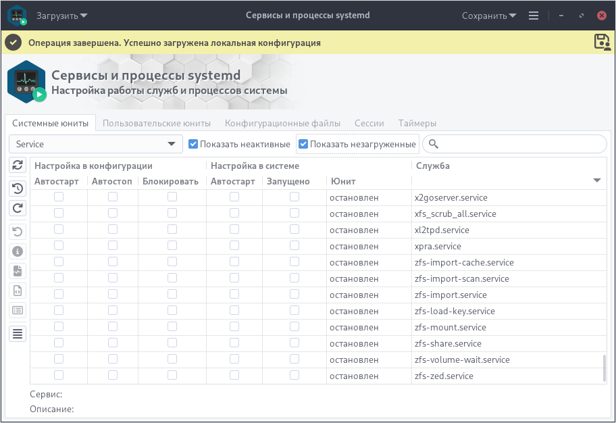Click the three-line list icon at sidebar bottom

pos(18,333)
